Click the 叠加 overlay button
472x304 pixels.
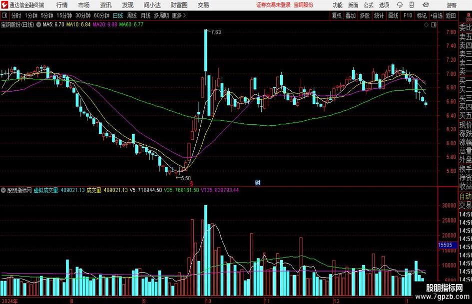point(351,15)
